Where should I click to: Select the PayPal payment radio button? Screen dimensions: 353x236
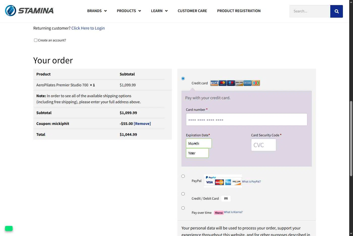(183, 176)
